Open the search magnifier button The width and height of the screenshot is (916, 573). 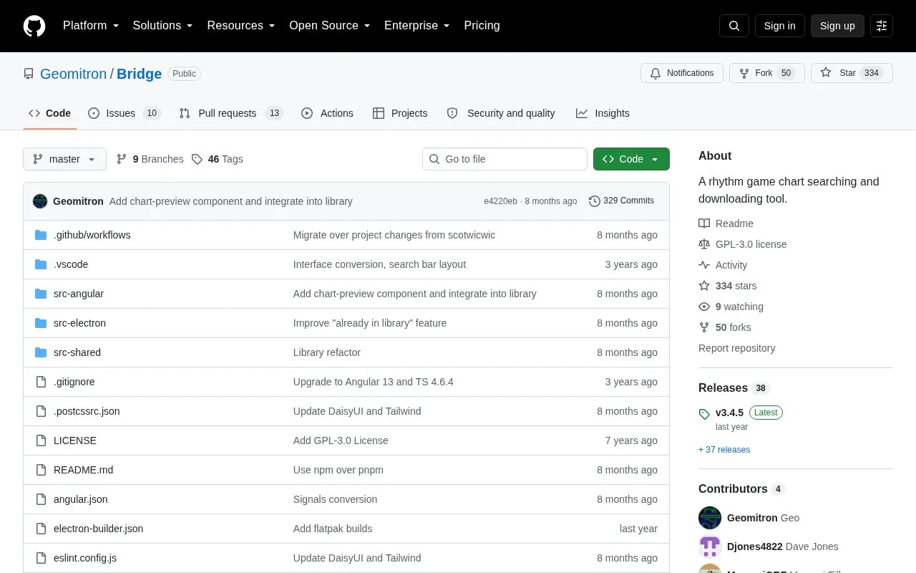(x=734, y=26)
